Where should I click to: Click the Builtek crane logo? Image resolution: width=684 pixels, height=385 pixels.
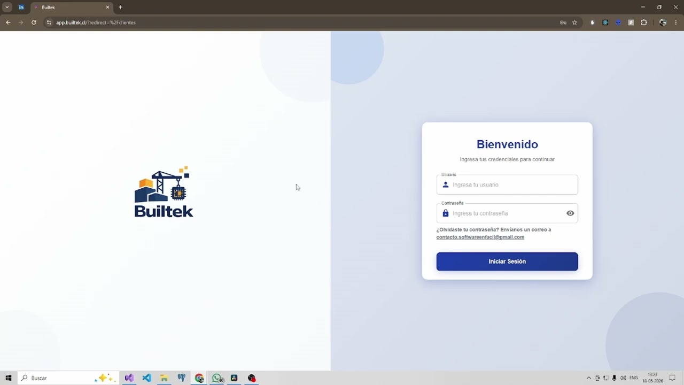tap(164, 191)
